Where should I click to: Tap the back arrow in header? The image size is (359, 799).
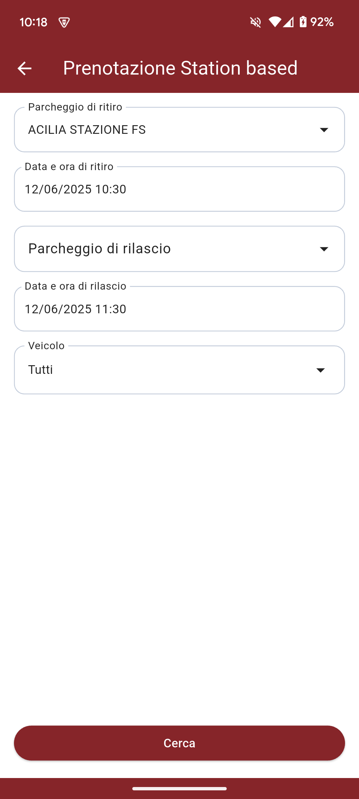24,69
